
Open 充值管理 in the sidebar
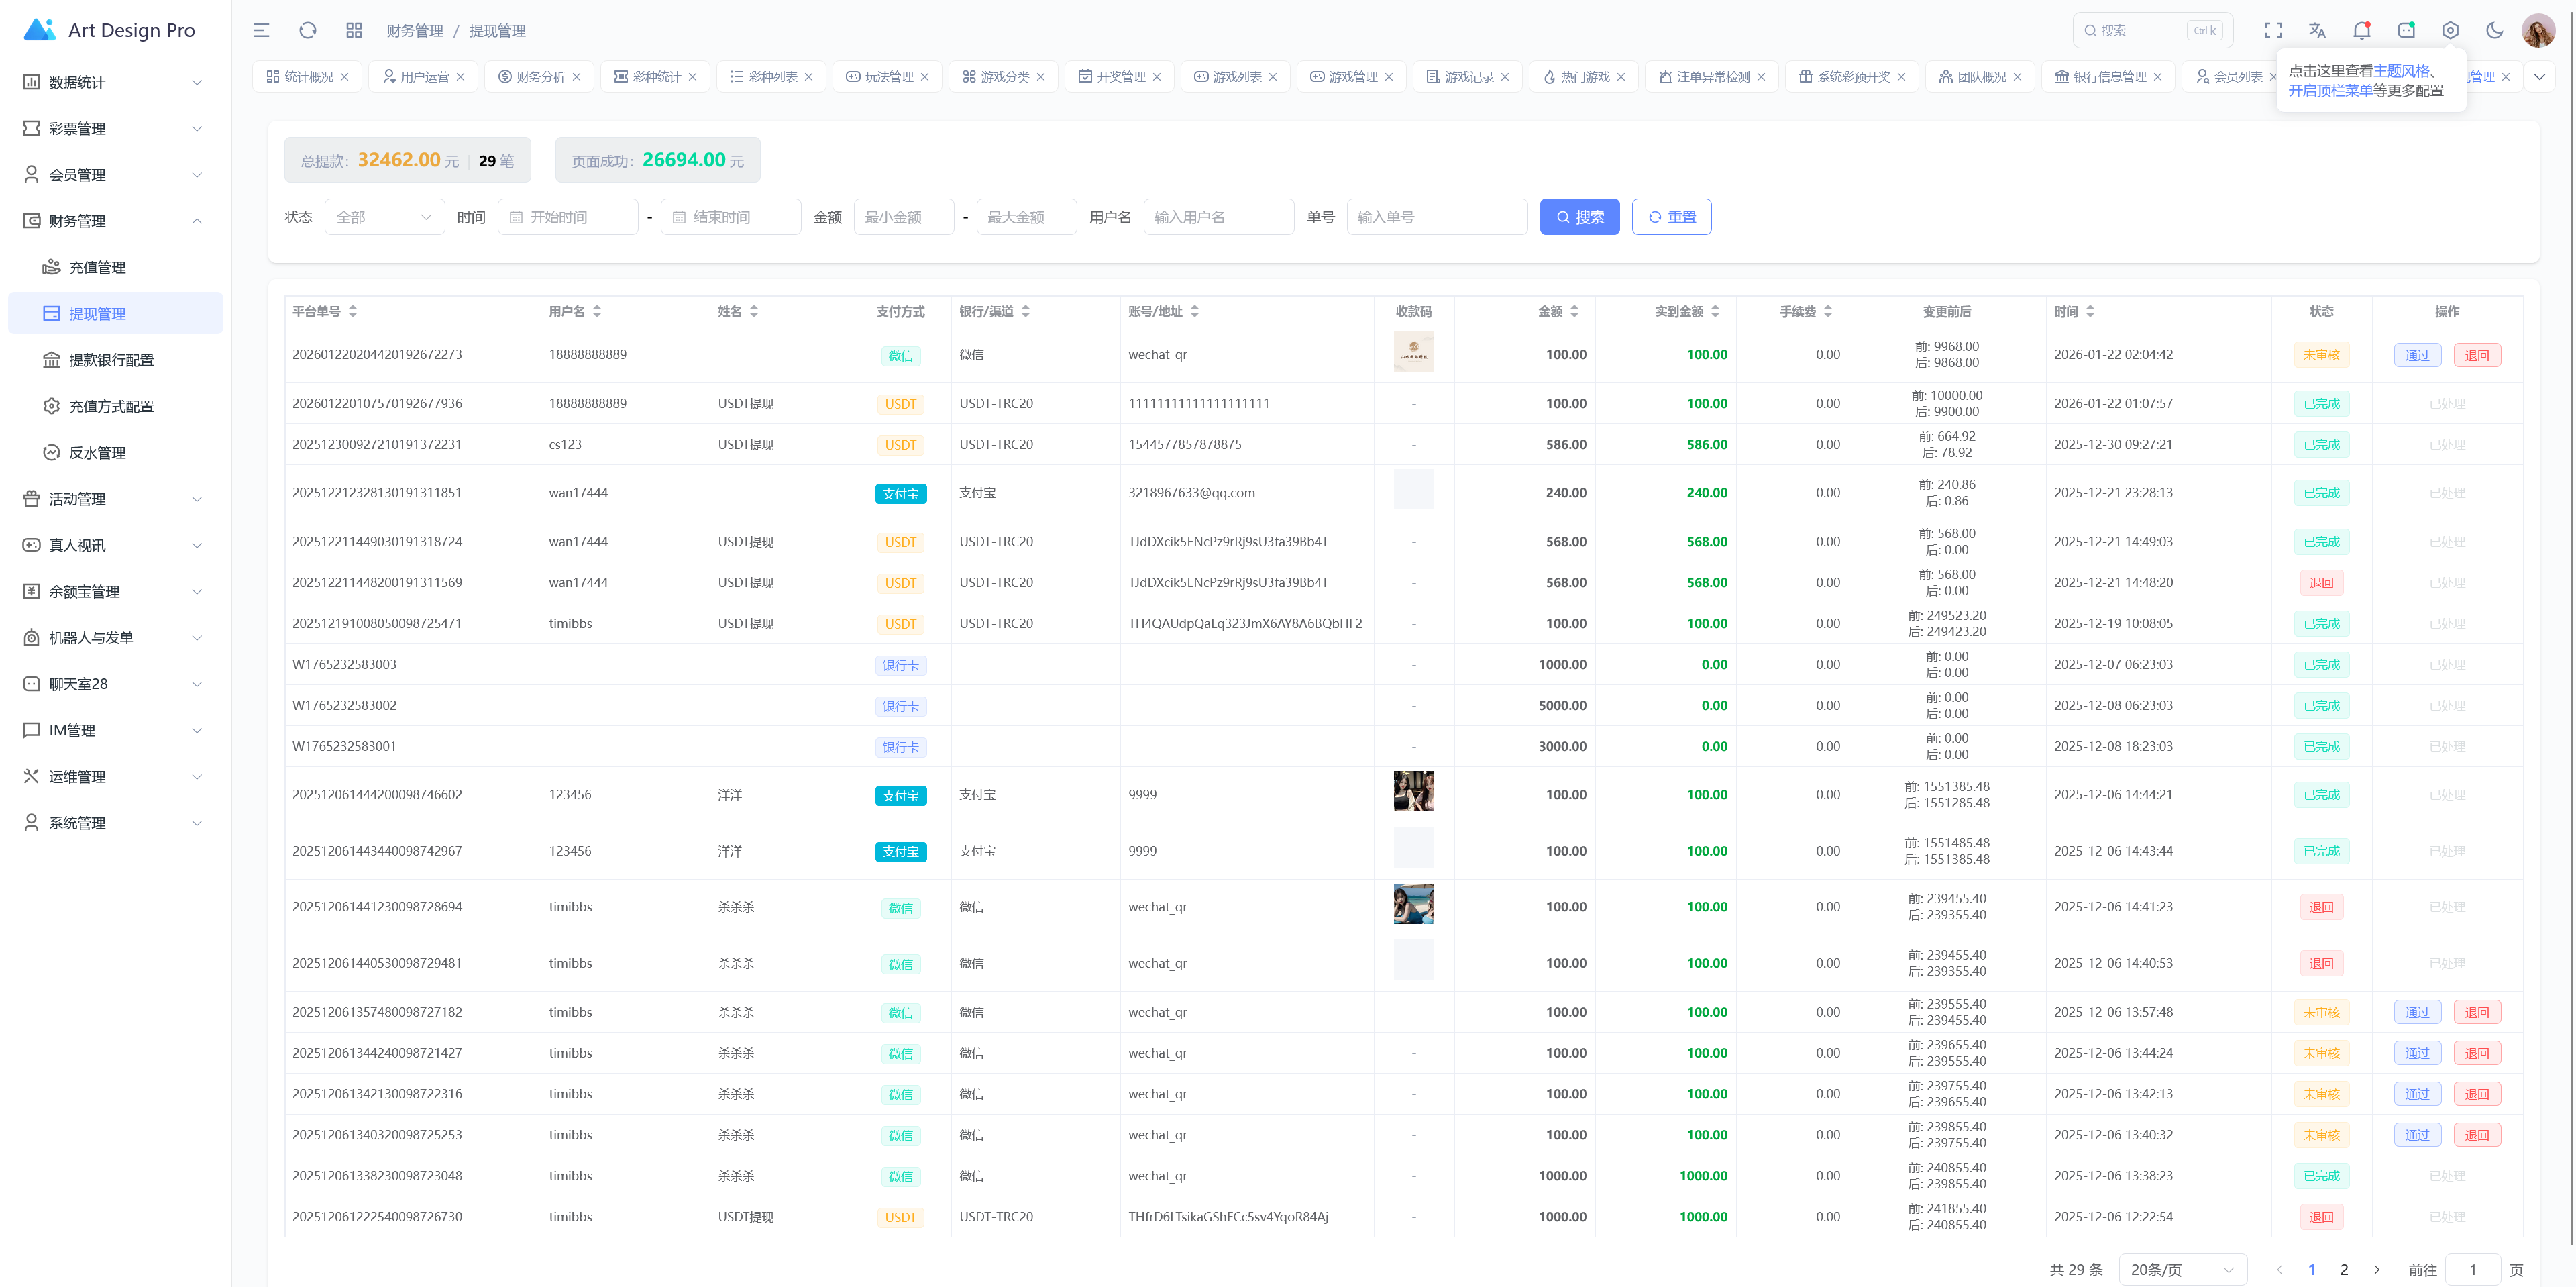pyautogui.click(x=97, y=267)
